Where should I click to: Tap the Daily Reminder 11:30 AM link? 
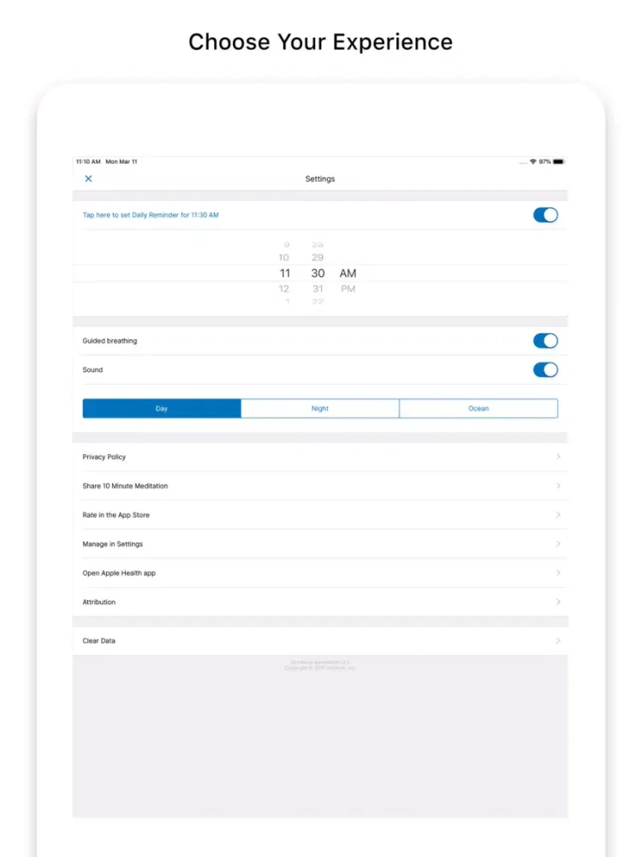151,215
